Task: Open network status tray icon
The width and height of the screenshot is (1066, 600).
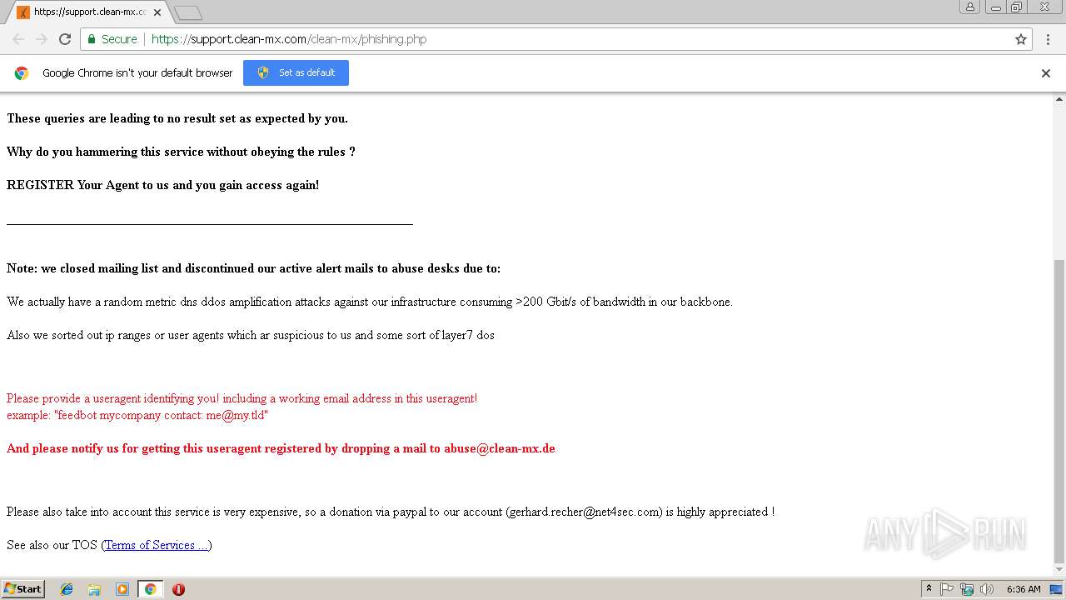Action: [x=967, y=589]
